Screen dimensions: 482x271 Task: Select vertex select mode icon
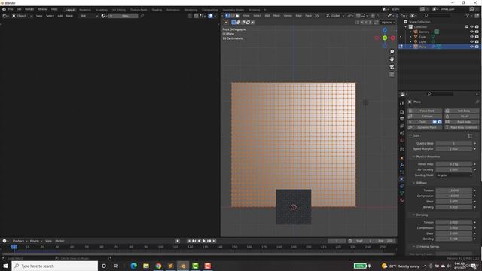pyautogui.click(x=227, y=16)
